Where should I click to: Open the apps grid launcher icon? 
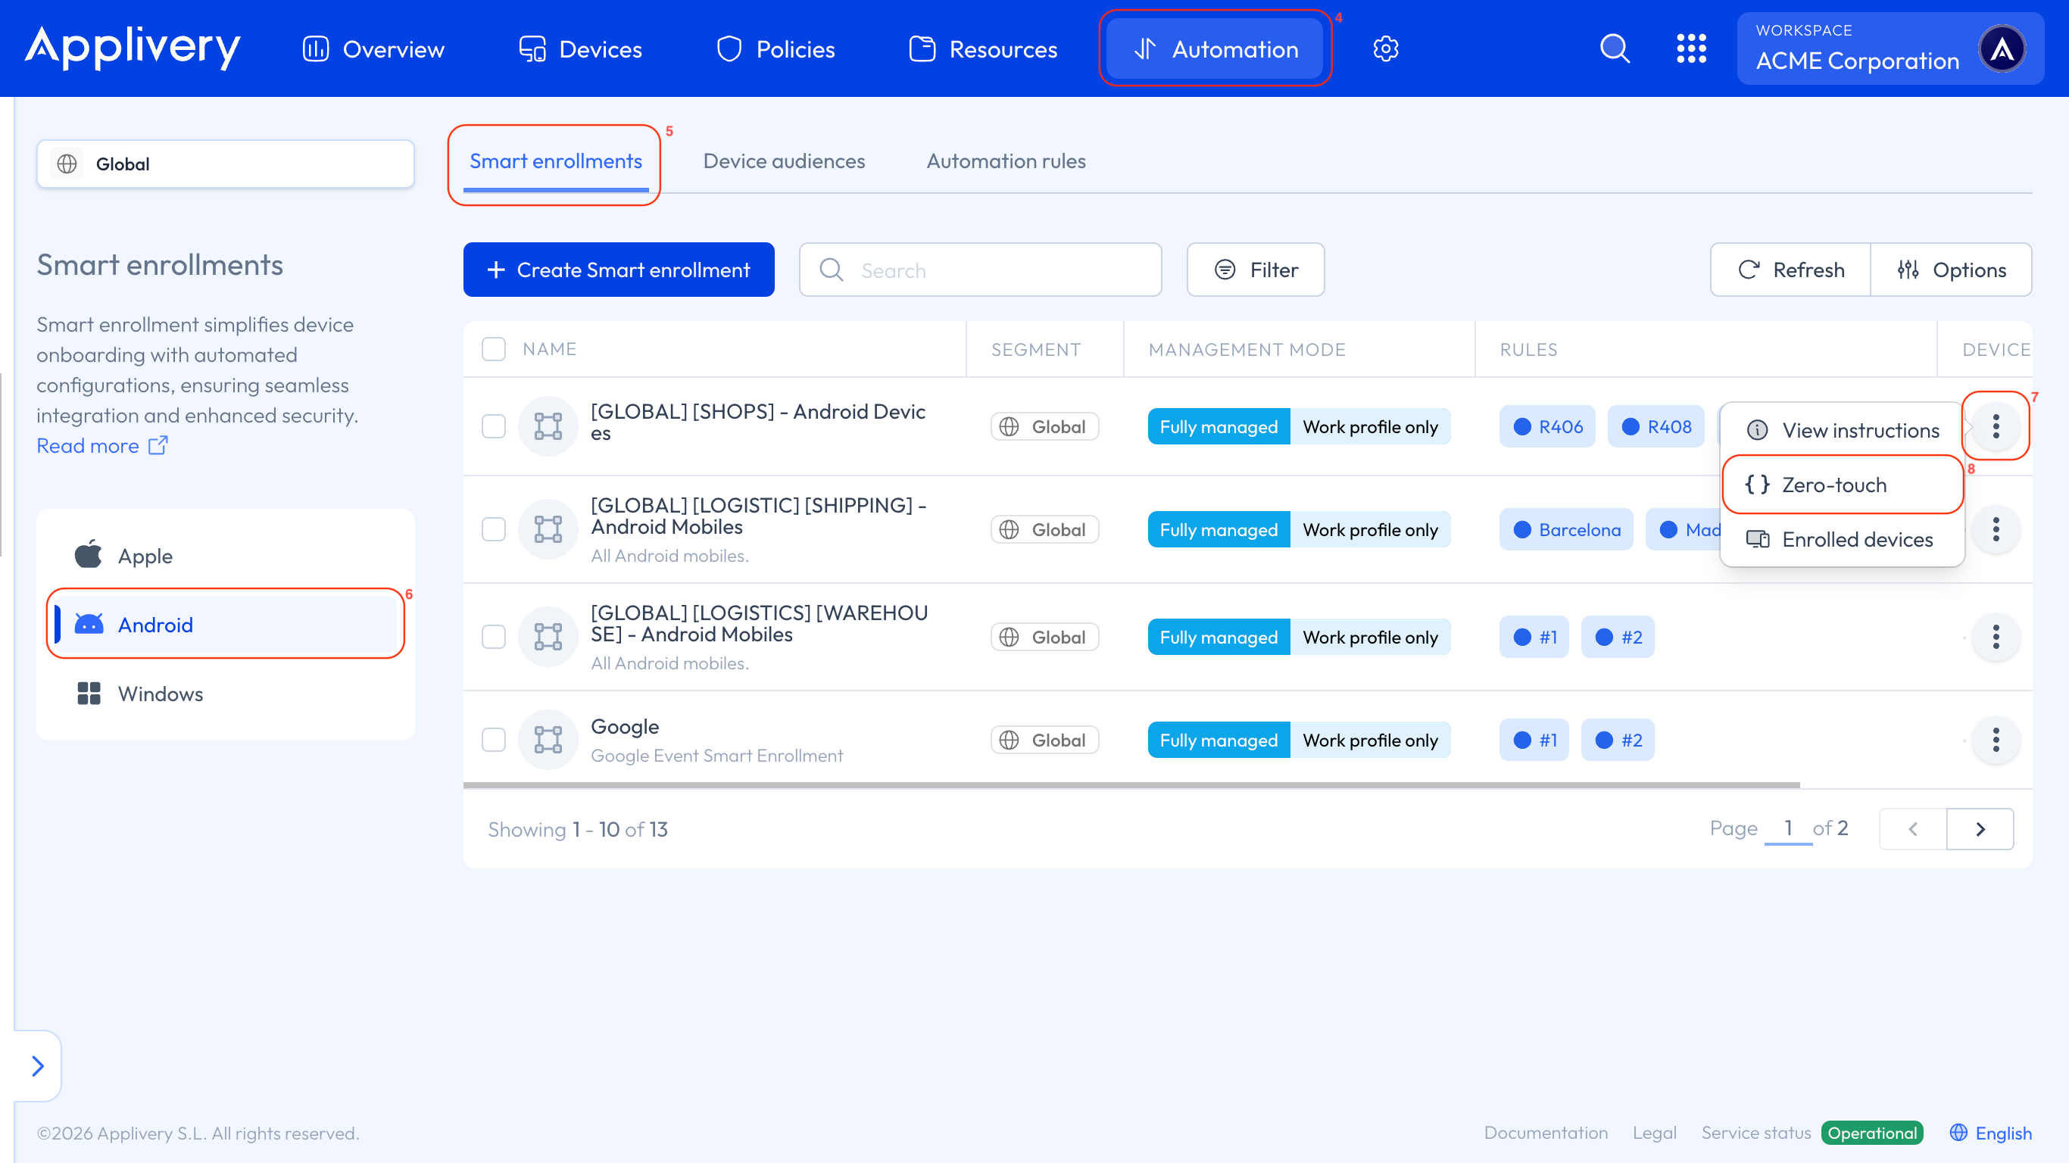[x=1690, y=49]
